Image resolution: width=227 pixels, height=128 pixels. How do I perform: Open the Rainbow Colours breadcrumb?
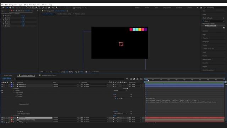coord(80,14)
